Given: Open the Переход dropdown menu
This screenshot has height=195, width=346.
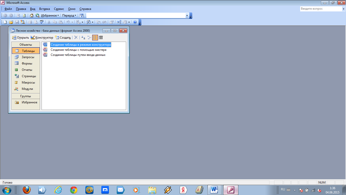Looking at the screenshot, I should (69, 15).
